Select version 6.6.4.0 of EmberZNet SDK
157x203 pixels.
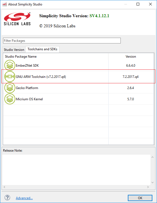click(131, 66)
